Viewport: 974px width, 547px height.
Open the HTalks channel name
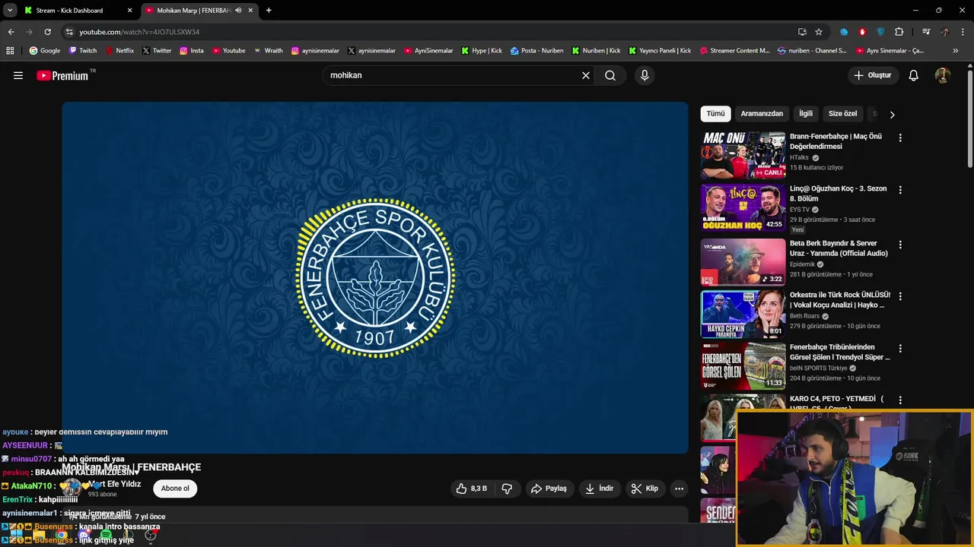pos(799,157)
